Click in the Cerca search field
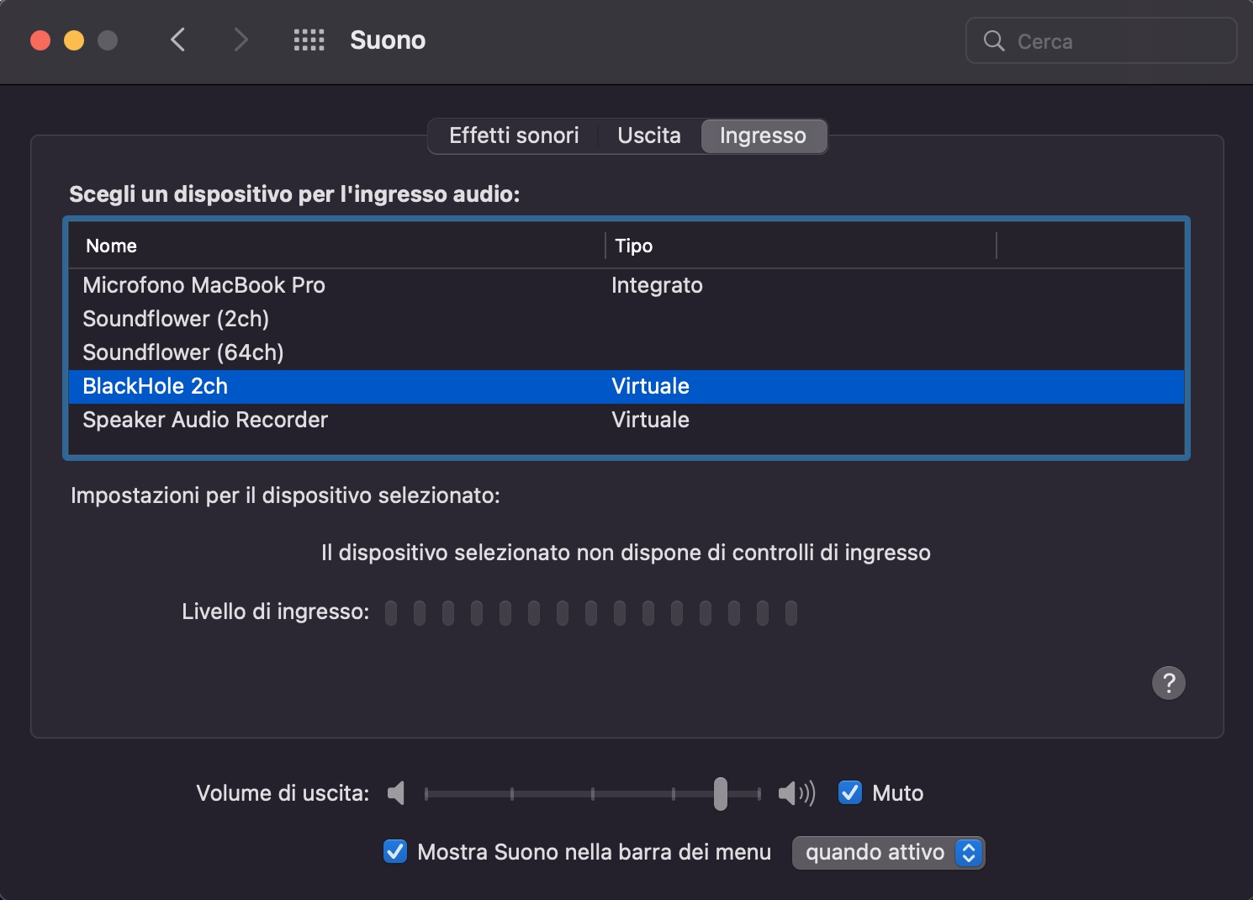1253x900 pixels. click(1102, 40)
